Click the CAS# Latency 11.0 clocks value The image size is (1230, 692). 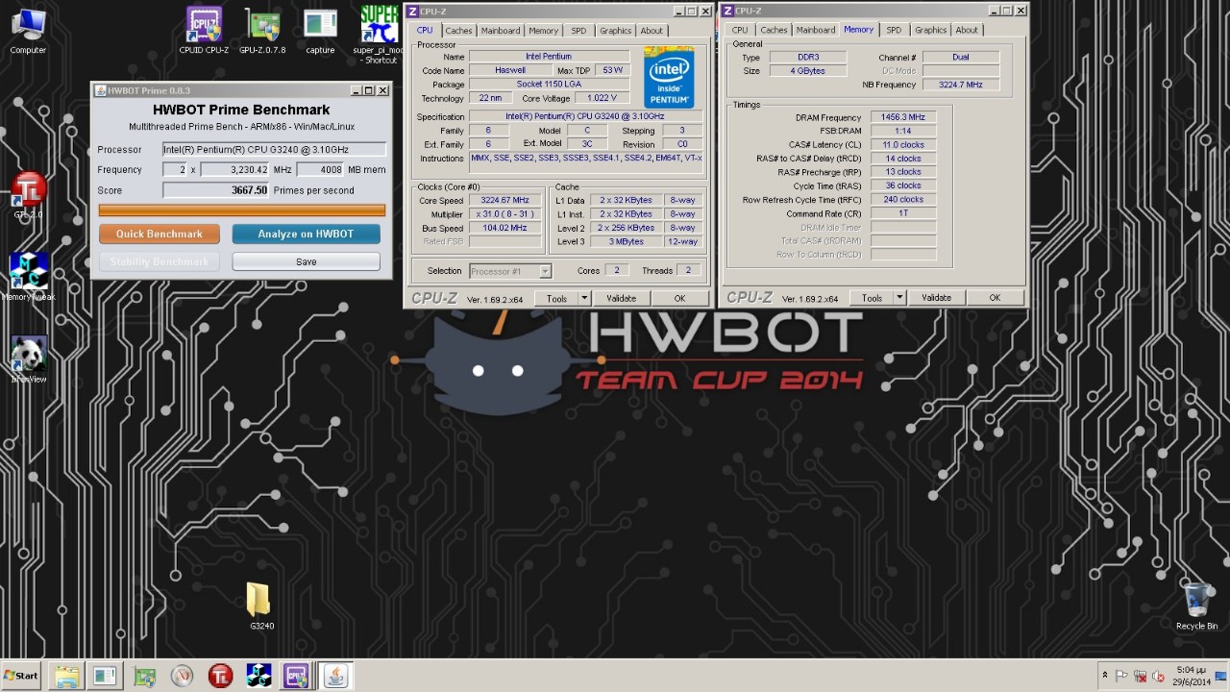point(902,145)
